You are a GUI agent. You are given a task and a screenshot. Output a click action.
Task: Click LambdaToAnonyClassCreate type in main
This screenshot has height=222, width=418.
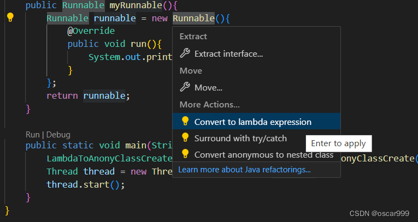[x=109, y=159]
